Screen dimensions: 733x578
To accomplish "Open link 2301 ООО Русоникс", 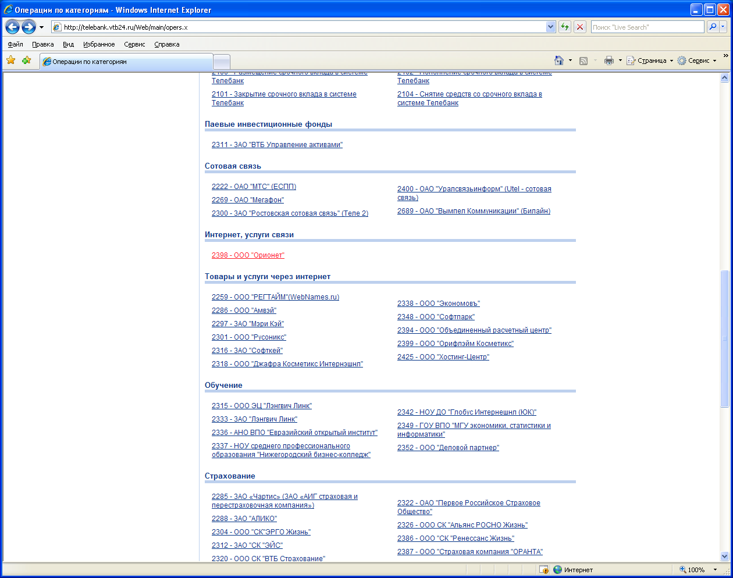I will pyautogui.click(x=249, y=337).
